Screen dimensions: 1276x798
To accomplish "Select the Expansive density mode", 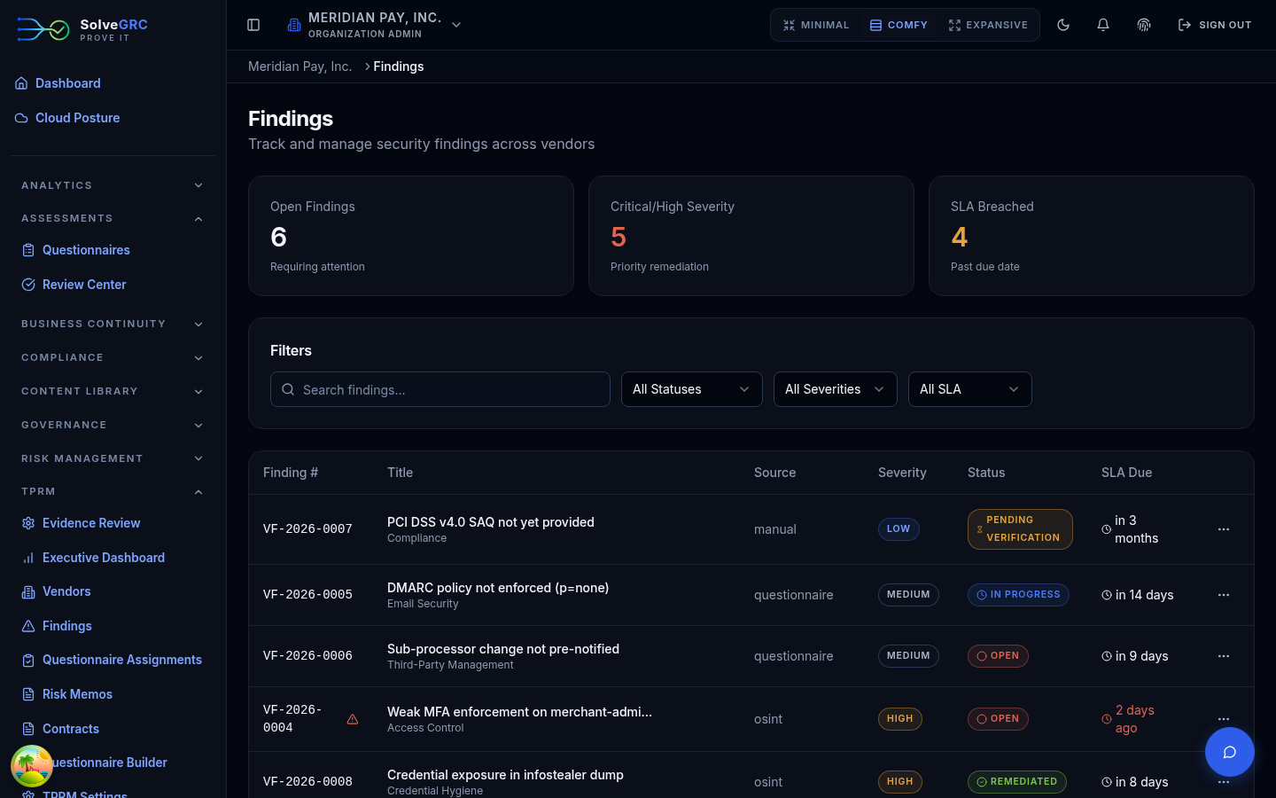I will pyautogui.click(x=988, y=25).
